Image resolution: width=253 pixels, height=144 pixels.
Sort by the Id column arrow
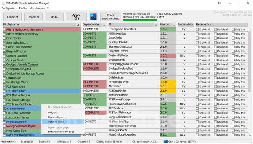(x=156, y=25)
